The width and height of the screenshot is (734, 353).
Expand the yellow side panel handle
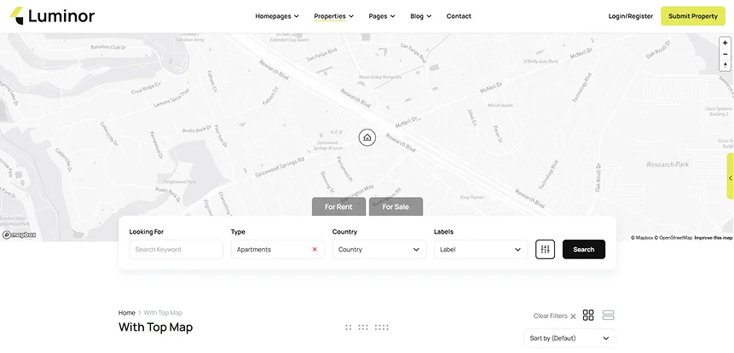730,177
